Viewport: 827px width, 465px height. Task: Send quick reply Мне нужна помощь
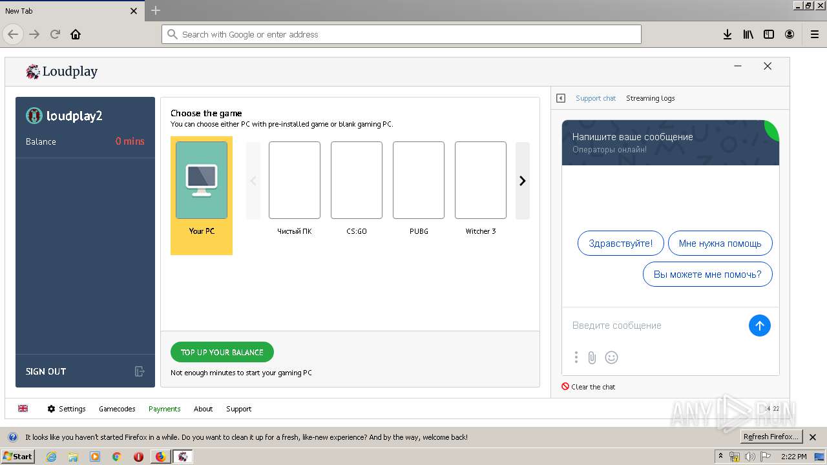(720, 243)
